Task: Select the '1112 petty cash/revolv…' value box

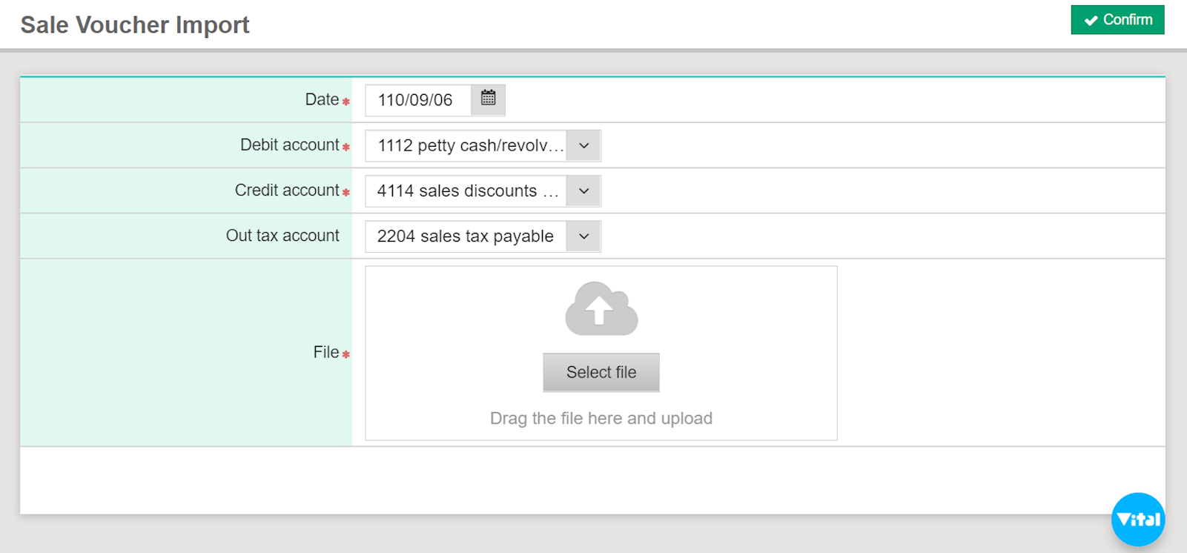Action: point(466,146)
